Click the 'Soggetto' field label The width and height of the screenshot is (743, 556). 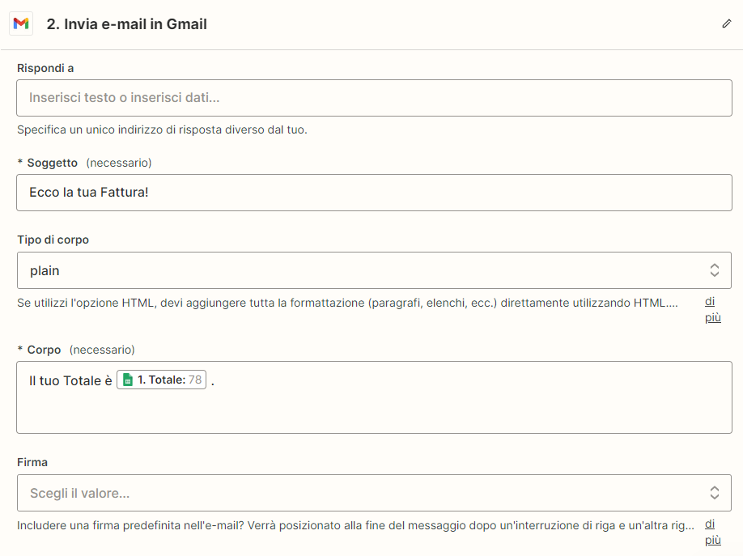pos(53,163)
